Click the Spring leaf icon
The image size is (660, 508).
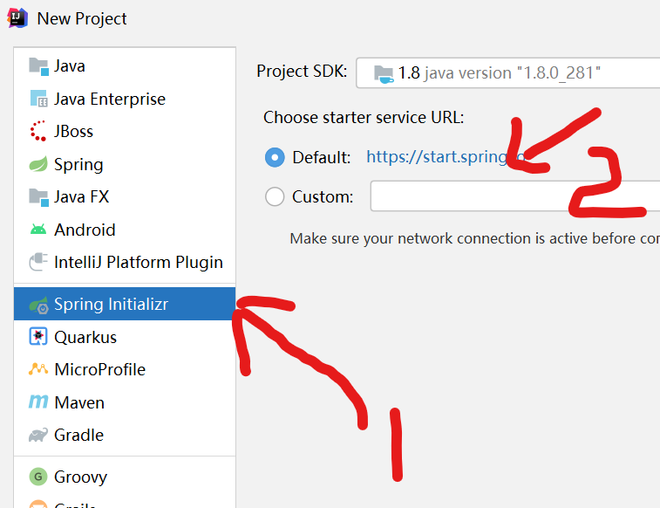point(38,164)
